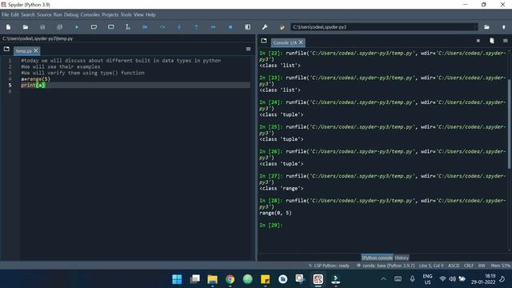Save the current file
This screenshot has width=512, height=288.
point(42,27)
